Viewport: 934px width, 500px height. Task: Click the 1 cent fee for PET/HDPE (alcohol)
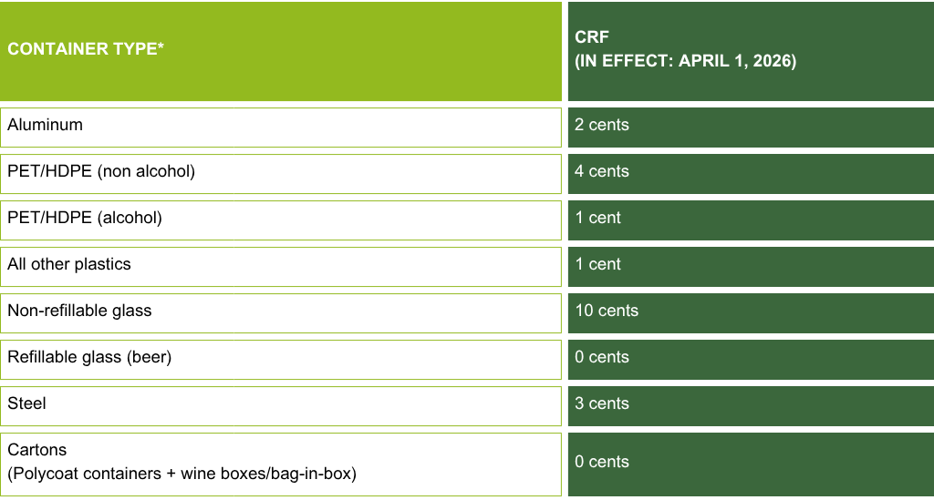[598, 219]
